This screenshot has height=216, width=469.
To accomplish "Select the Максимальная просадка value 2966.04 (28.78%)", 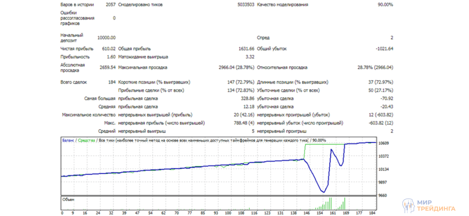I will [236, 67].
